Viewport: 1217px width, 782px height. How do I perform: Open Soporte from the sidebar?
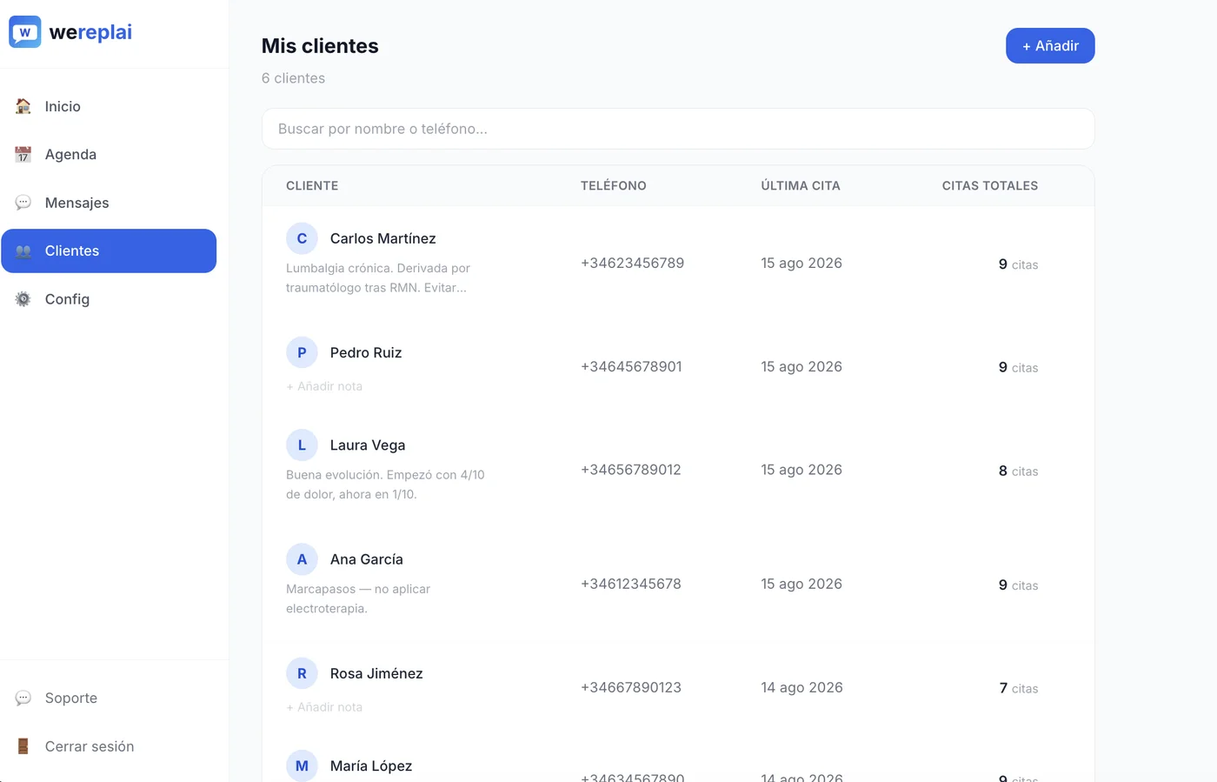click(109, 698)
